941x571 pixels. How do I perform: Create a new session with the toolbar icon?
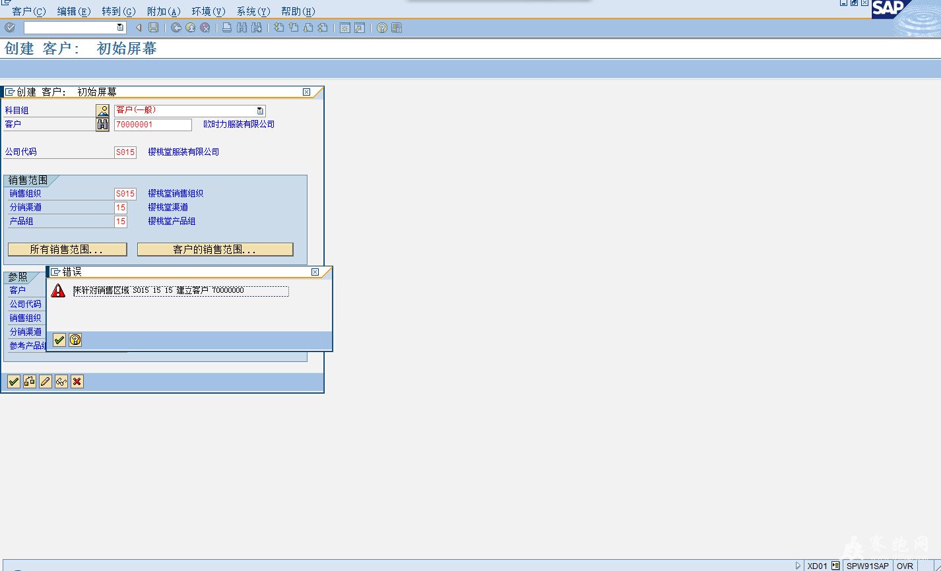tap(345, 28)
